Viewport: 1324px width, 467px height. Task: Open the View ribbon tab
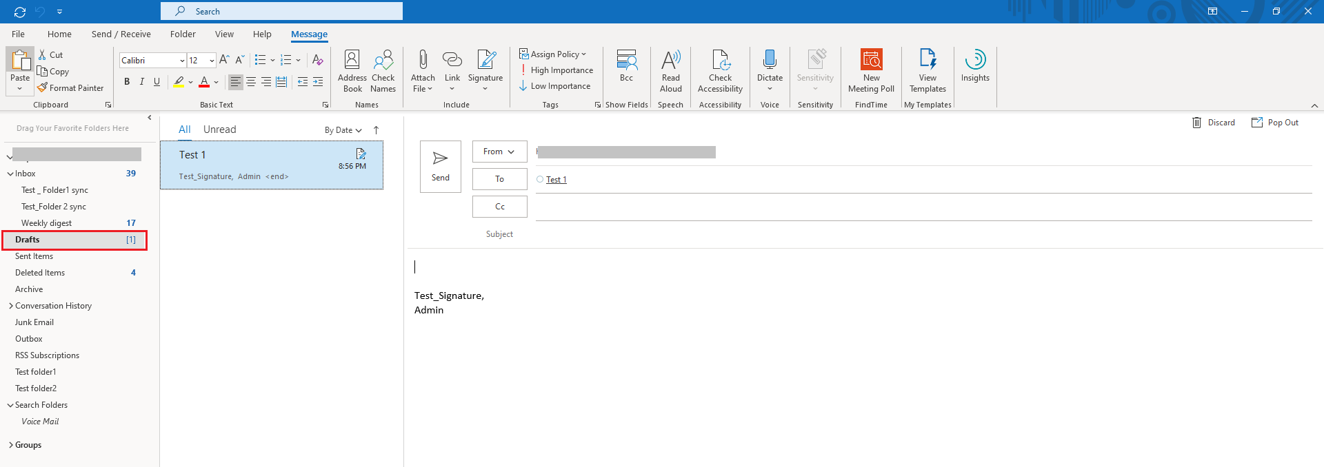coord(224,34)
